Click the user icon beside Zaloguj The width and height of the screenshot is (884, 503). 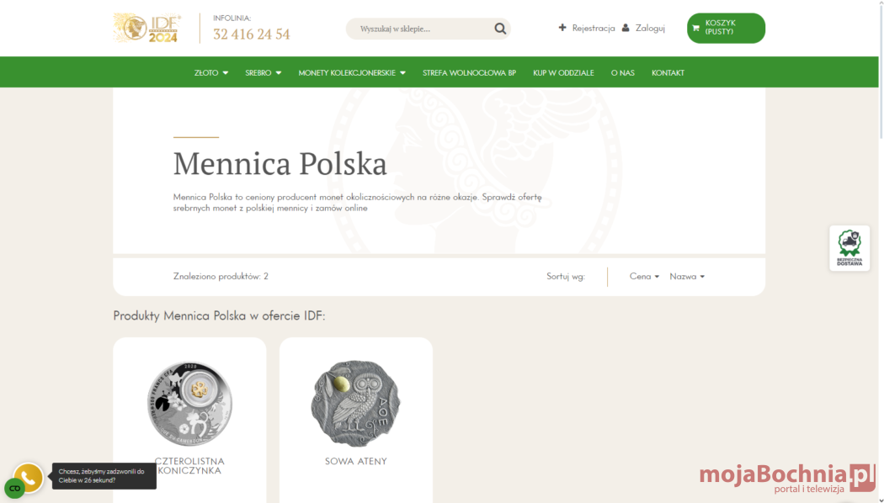pyautogui.click(x=626, y=28)
